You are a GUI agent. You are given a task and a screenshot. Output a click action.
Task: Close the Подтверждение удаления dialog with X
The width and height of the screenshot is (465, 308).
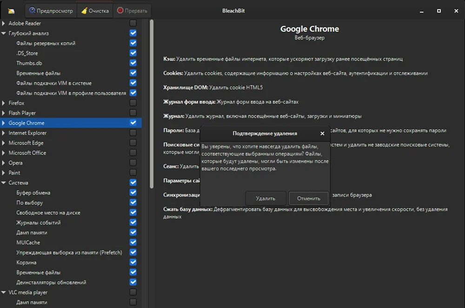tap(322, 133)
